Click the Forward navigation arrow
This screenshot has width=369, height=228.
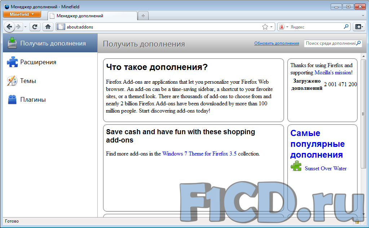pos(18,27)
